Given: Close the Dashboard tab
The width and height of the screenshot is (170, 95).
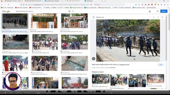Looking at the screenshot, I should click(x=22, y=1).
